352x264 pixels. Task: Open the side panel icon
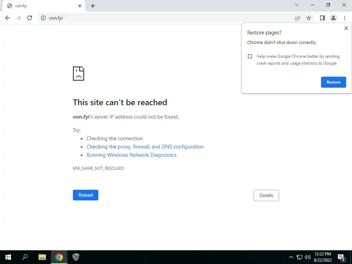322,18
